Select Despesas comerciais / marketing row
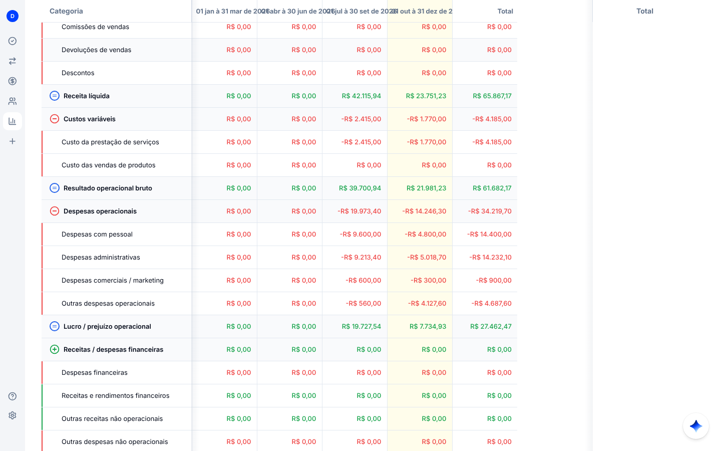 pos(113,281)
